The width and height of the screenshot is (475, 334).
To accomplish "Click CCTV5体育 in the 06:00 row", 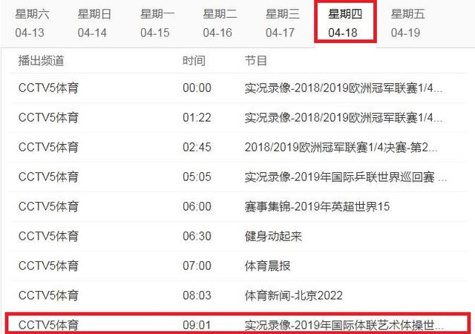I will pyautogui.click(x=48, y=206).
